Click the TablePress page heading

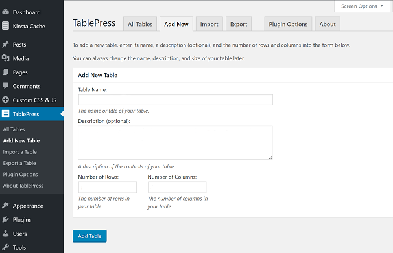click(x=94, y=23)
